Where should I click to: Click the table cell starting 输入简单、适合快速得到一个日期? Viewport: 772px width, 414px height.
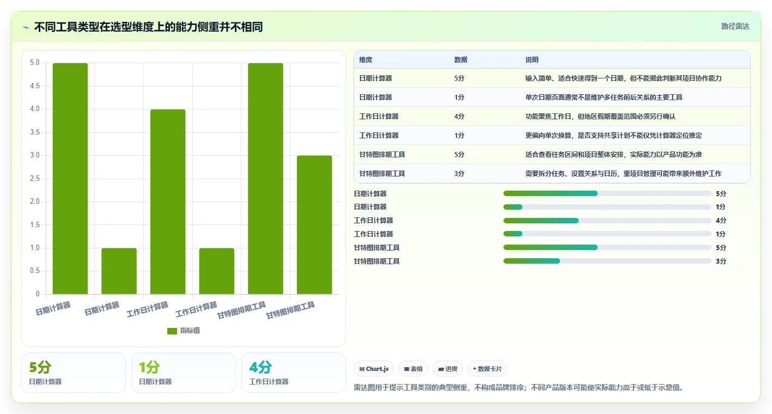[x=623, y=78]
